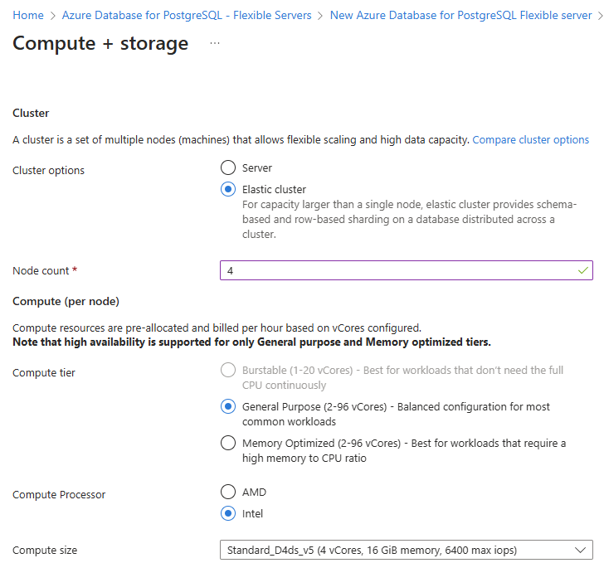Open the Compare cluster options link
Viewport: 604px width, 563px height.
(530, 140)
